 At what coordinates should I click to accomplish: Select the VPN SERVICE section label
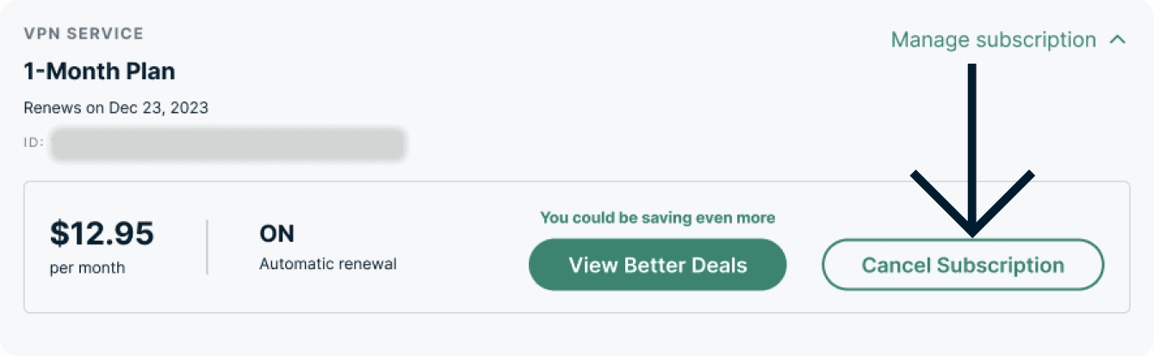tap(84, 34)
